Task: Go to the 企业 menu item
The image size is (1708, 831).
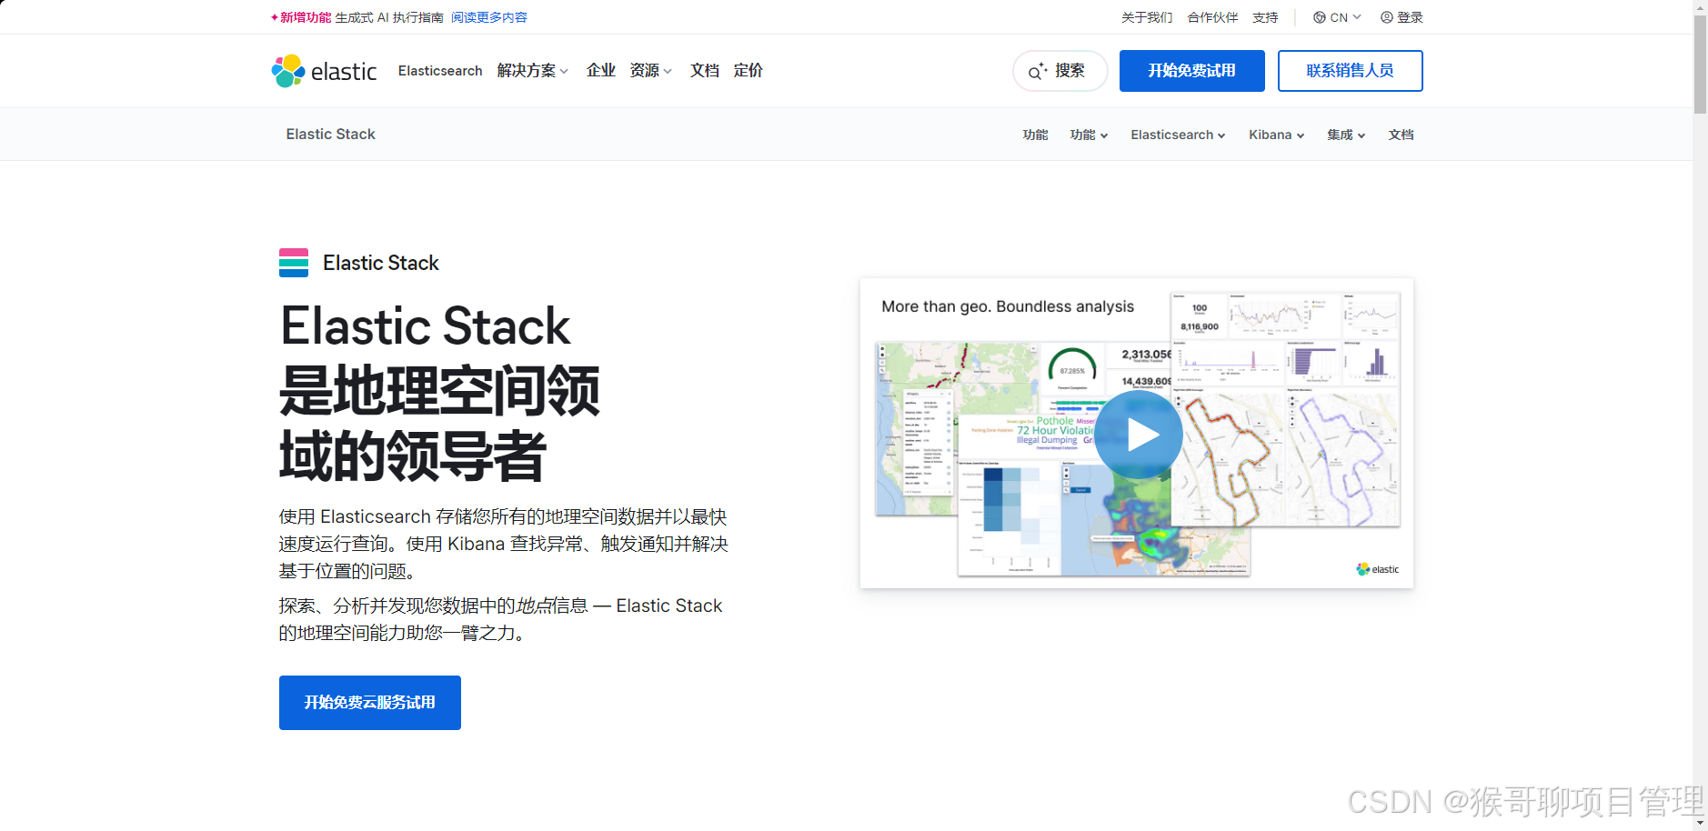Action: [601, 71]
